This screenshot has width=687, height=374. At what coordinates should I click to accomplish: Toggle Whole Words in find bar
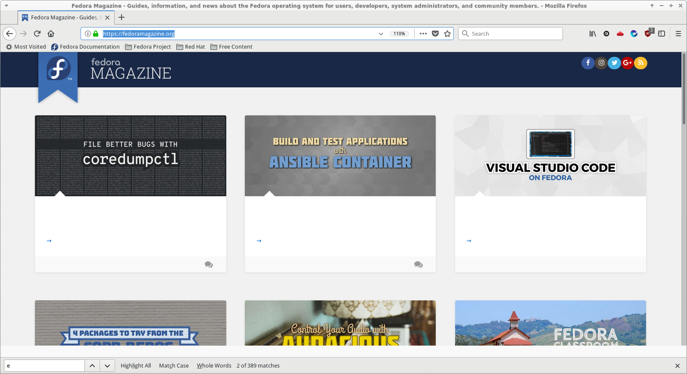[214, 365]
